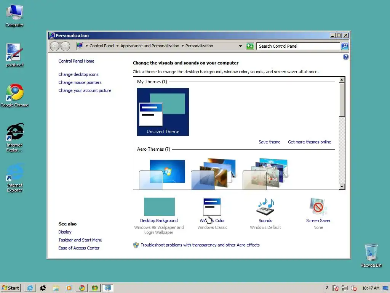390x293 pixels.
Task: Open Window Color icon
Action: click(x=212, y=207)
